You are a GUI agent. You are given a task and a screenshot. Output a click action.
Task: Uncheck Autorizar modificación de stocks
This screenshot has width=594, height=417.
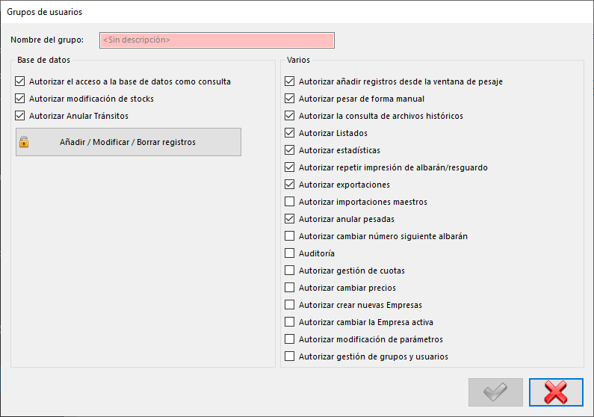tap(19, 99)
